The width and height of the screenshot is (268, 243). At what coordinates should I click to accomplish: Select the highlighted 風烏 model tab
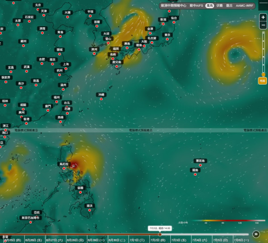pos(209,6)
